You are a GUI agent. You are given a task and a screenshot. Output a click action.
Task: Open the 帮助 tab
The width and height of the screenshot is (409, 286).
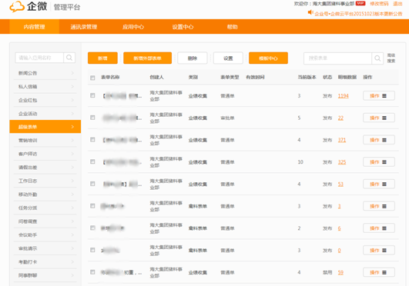coord(232,27)
